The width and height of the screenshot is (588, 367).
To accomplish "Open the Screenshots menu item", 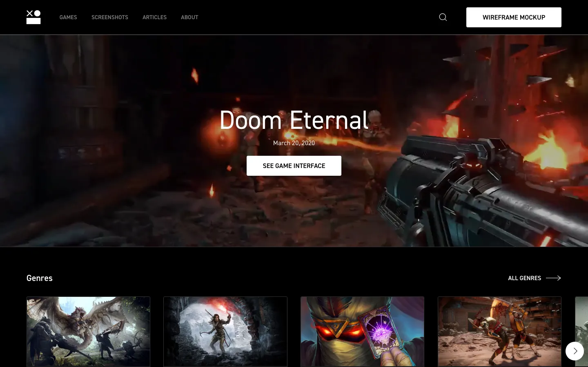I will tap(110, 17).
